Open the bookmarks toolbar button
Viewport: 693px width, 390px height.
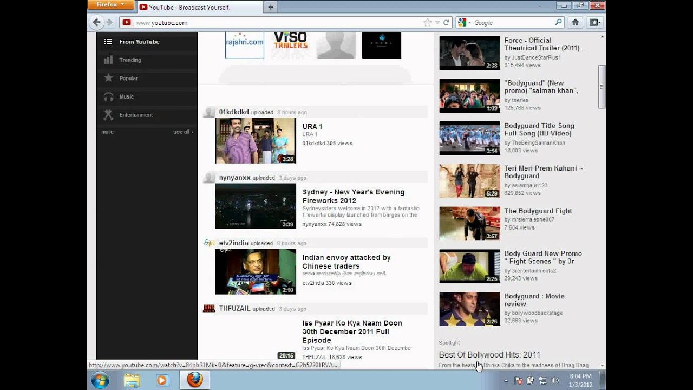[594, 22]
